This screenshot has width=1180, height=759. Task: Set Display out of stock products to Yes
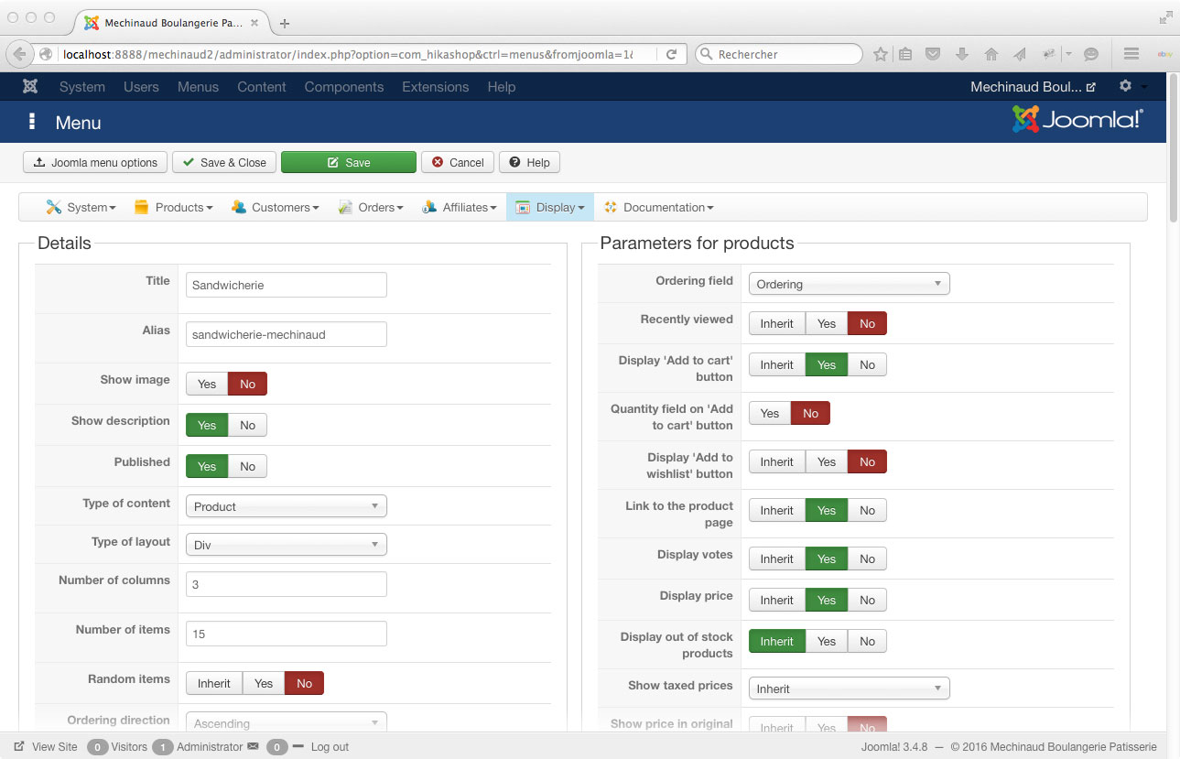point(827,641)
